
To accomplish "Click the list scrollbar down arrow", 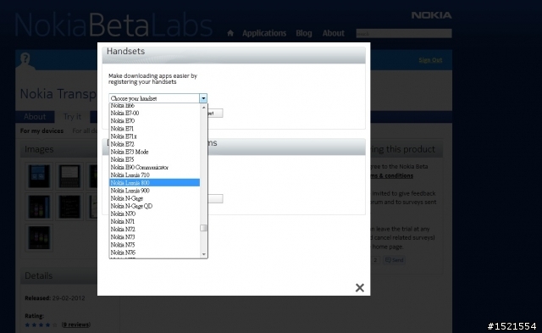I will click(203, 254).
